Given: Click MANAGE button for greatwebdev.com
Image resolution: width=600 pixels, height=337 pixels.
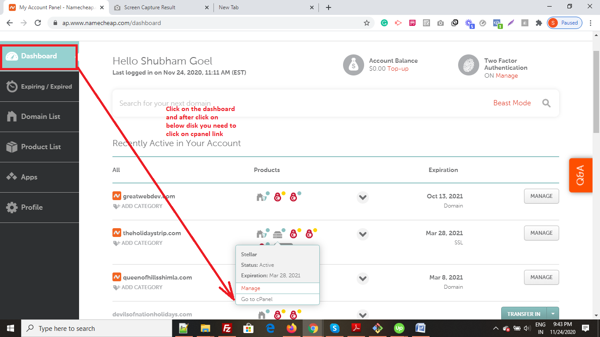Looking at the screenshot, I should (541, 196).
